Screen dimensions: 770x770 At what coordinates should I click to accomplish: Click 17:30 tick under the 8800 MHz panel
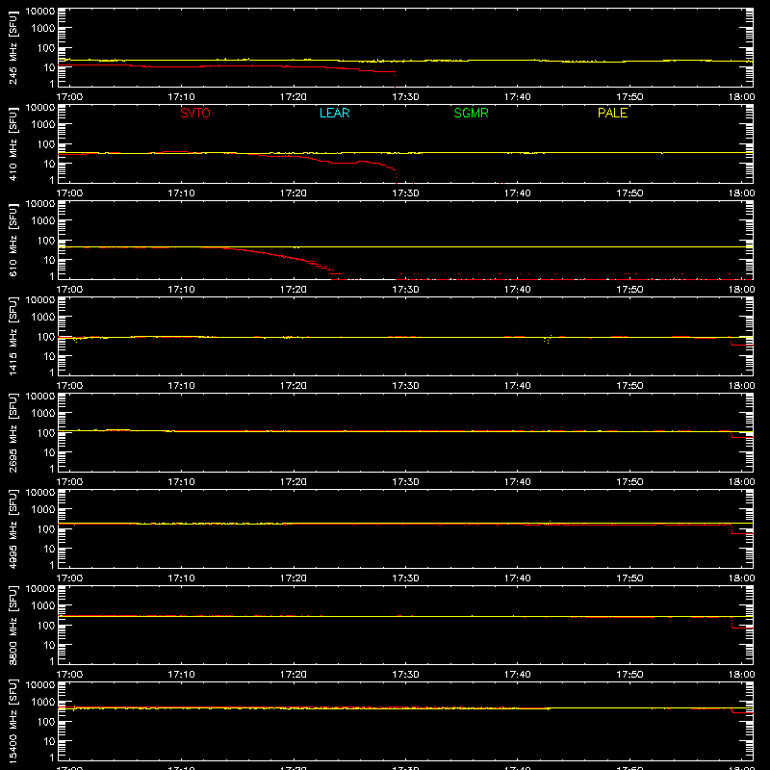coord(405,675)
